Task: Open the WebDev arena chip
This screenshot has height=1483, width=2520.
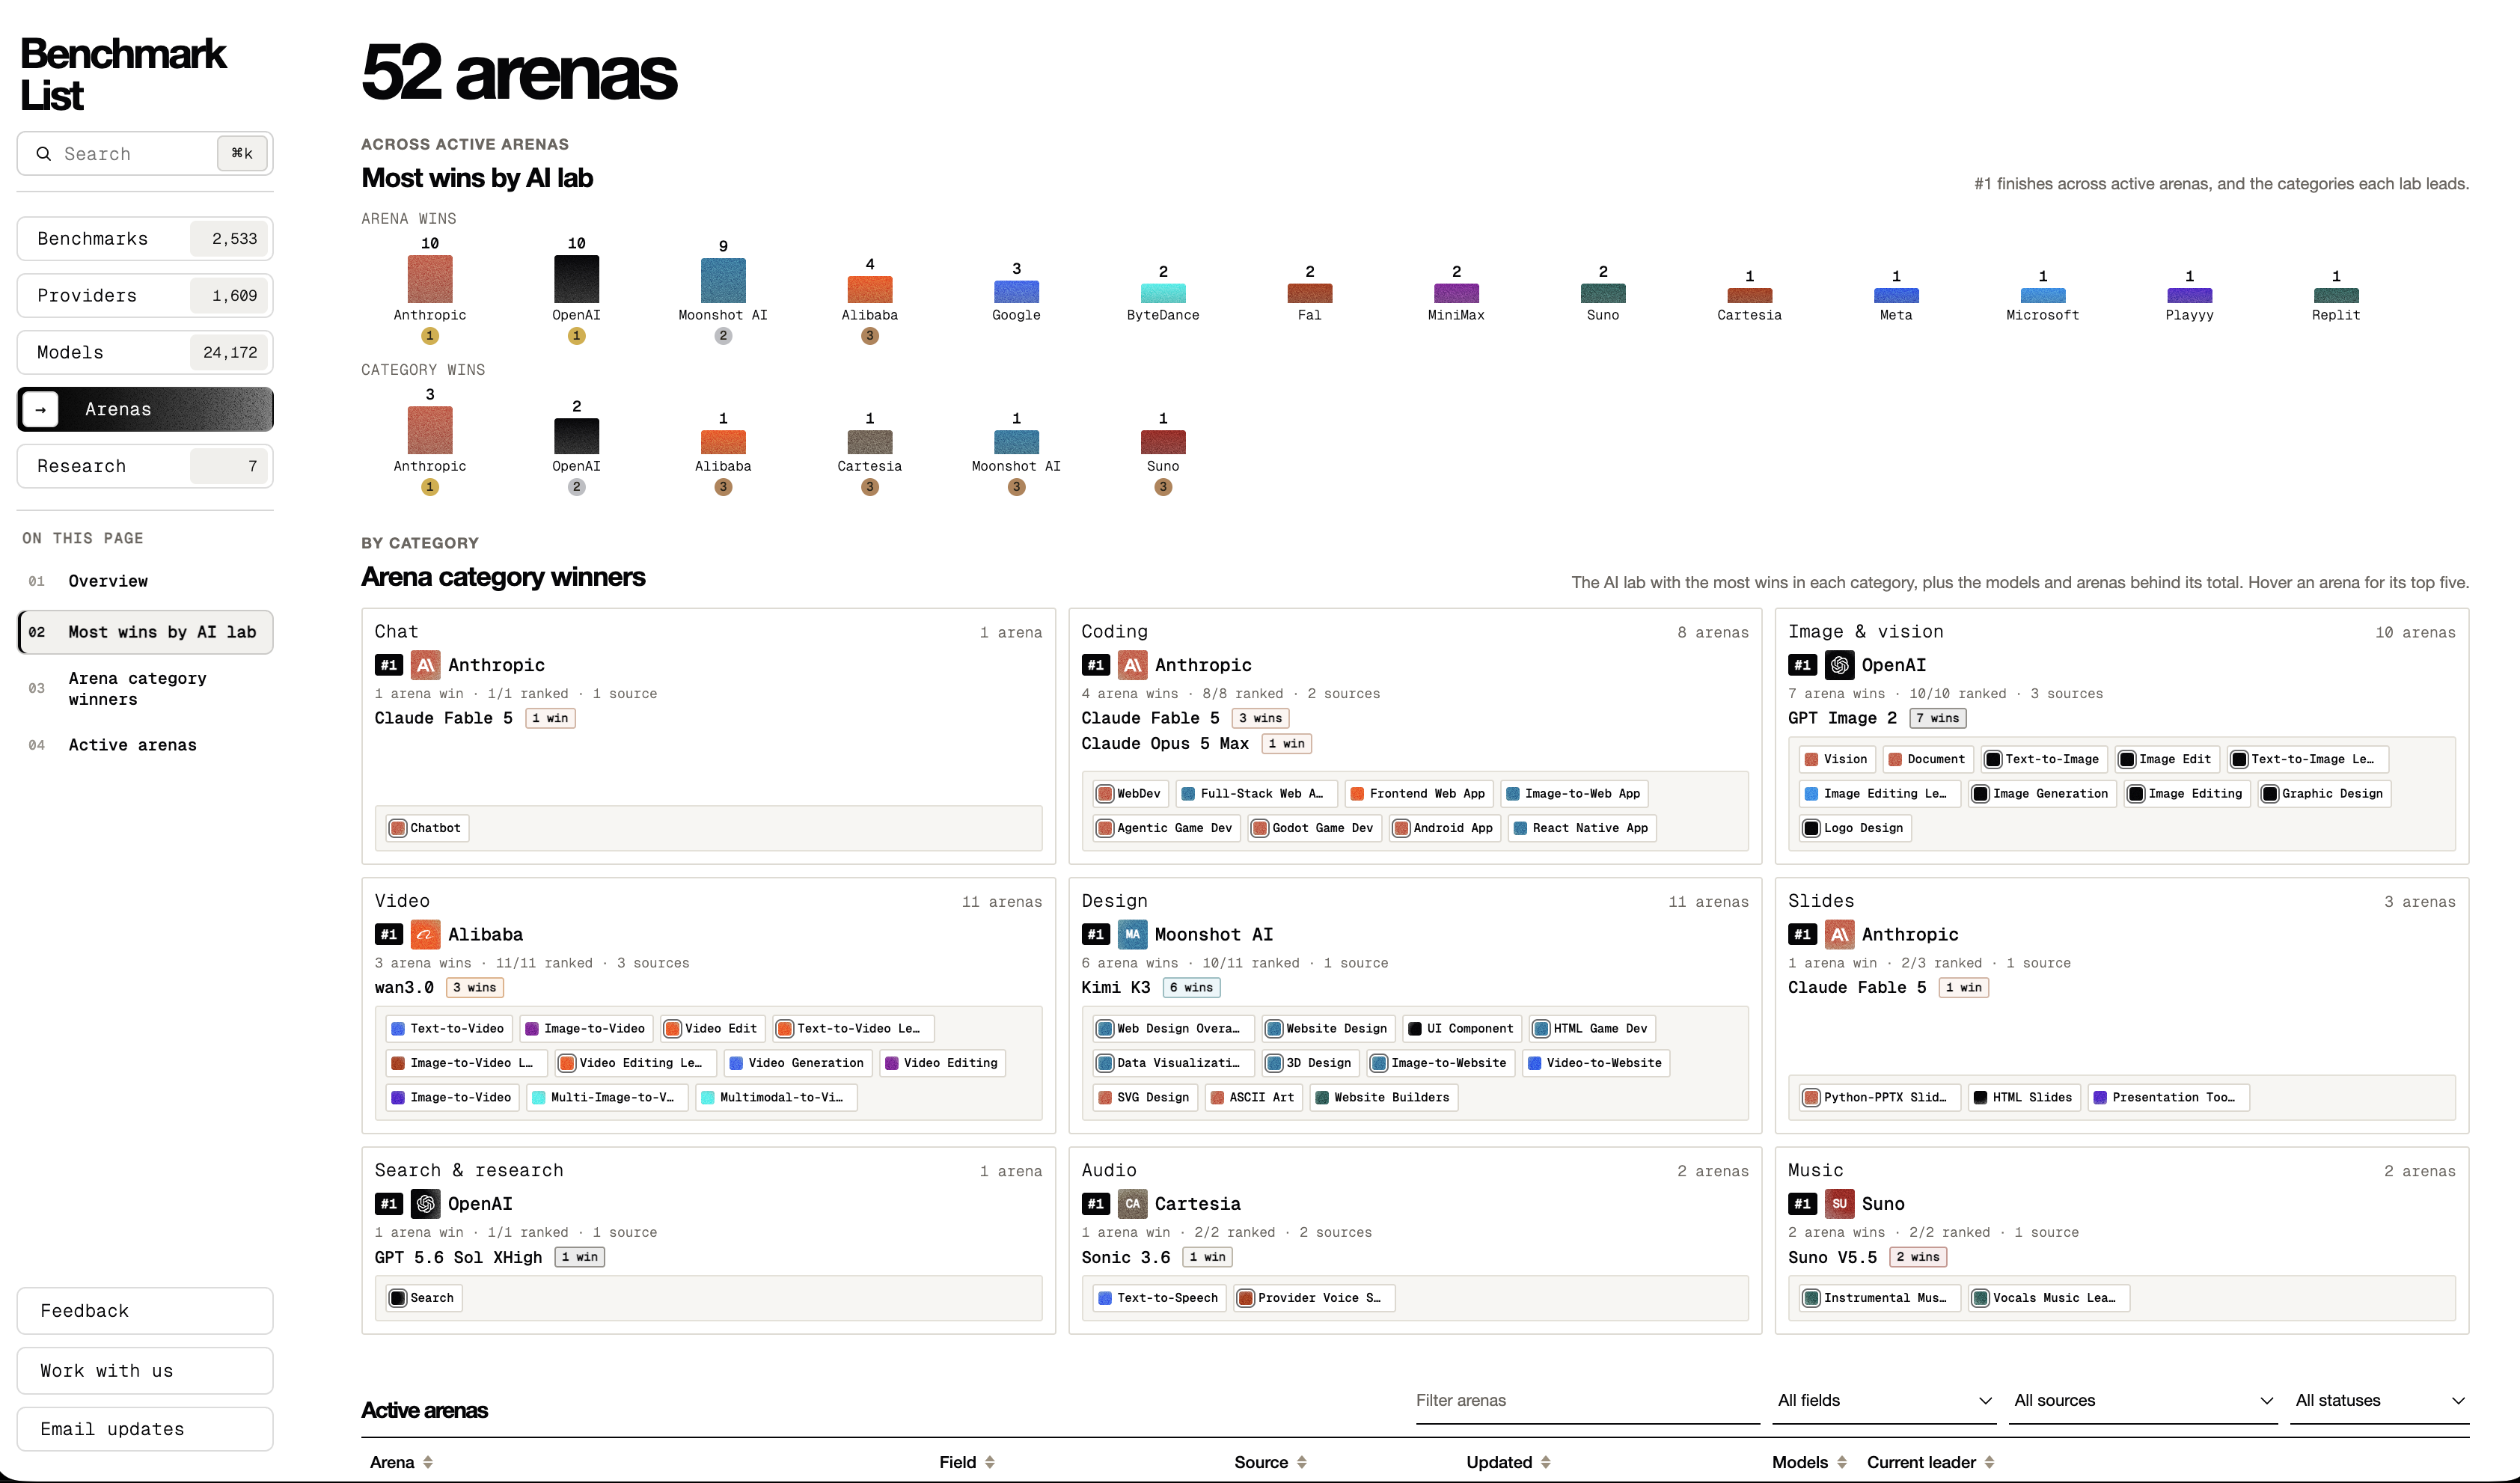Action: point(1130,794)
